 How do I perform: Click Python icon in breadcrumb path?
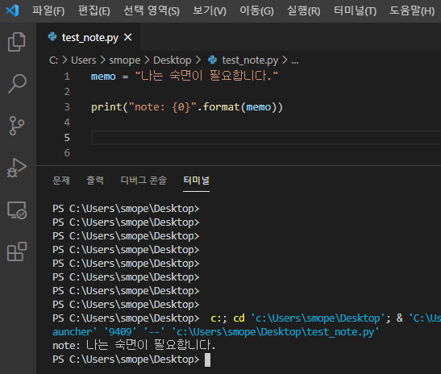pos(212,60)
